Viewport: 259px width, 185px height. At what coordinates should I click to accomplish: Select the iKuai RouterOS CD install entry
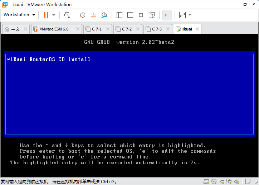point(49,59)
